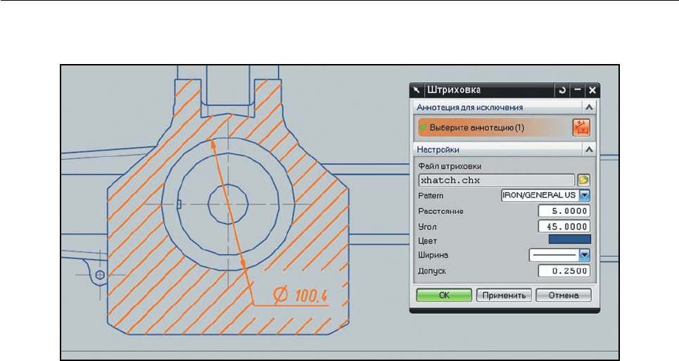Click the Угол value field 45.0000

point(564,227)
